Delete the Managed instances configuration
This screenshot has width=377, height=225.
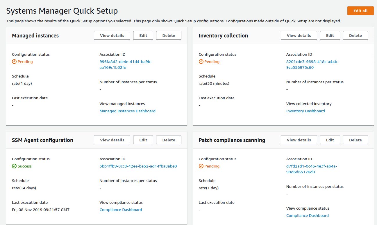[169, 35]
